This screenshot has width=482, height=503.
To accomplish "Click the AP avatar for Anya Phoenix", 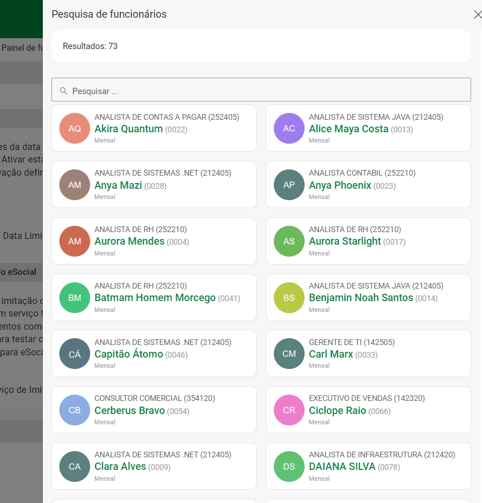I will [x=289, y=185].
